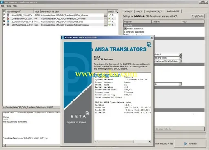
Task: Uncheck the ProE.prt.1 row checkbox
Action: coord(4,21)
